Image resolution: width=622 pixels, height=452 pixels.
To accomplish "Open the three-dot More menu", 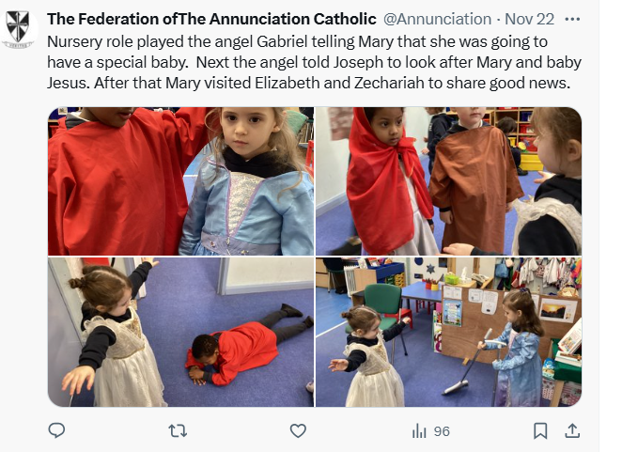I will pyautogui.click(x=573, y=19).
